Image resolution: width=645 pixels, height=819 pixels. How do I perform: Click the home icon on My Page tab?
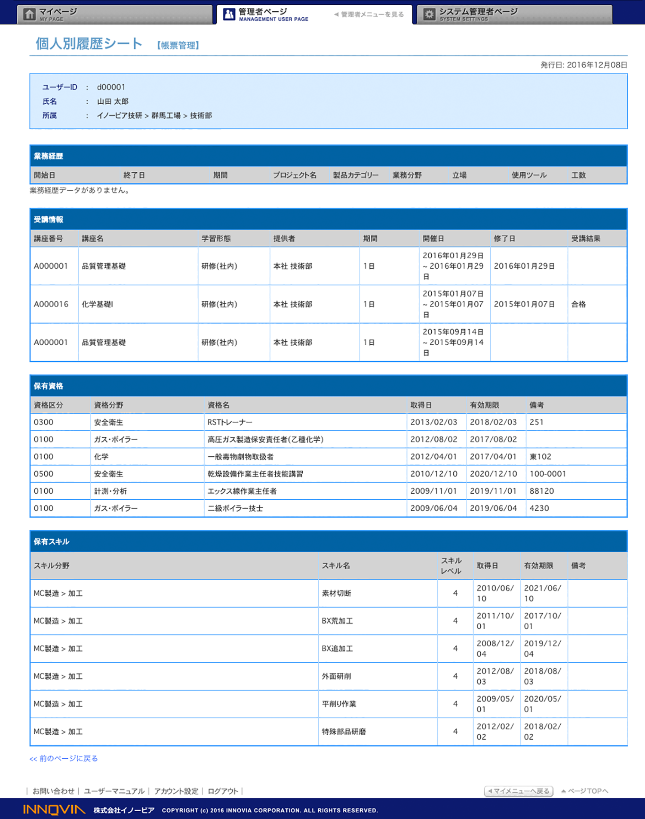[x=29, y=14]
